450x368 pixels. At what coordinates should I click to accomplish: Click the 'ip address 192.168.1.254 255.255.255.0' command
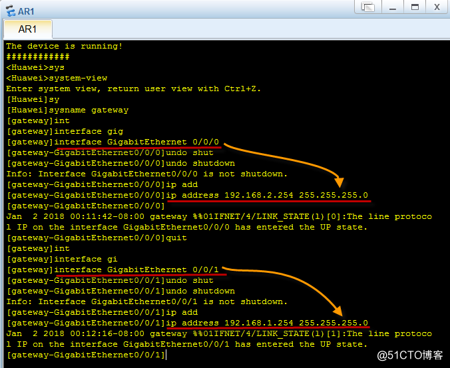click(x=267, y=323)
